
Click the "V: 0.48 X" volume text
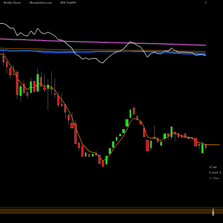(215, 173)
